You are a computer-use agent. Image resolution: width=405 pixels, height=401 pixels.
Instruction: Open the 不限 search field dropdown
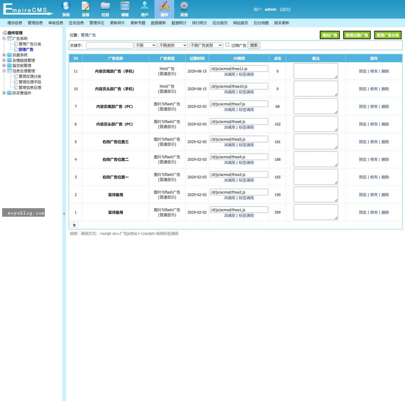pyautogui.click(x=146, y=45)
